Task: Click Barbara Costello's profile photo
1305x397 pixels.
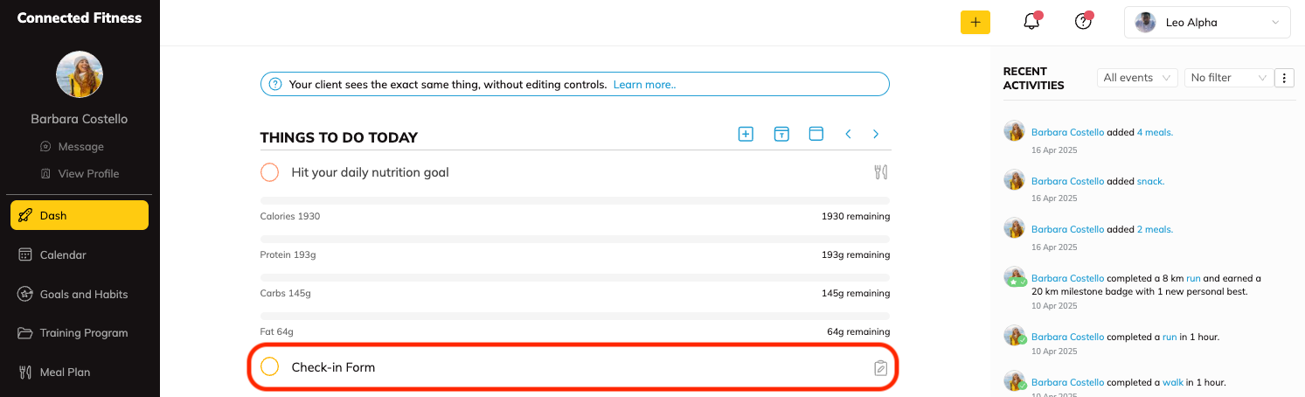Action: [x=80, y=74]
